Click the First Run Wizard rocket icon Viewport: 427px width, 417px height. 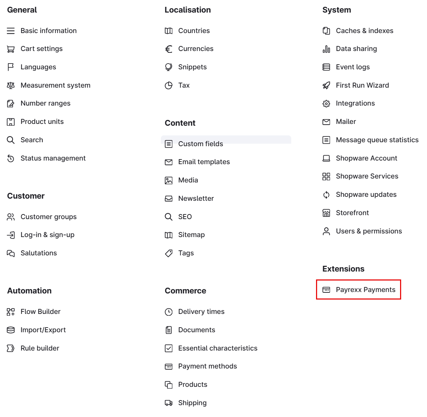(326, 85)
